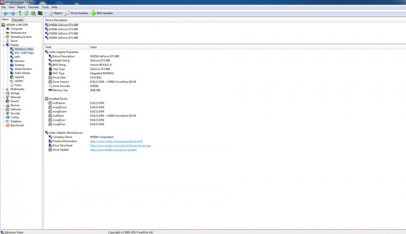Click the DirectX icon in the tree
The image size is (406, 234).
[7, 101]
